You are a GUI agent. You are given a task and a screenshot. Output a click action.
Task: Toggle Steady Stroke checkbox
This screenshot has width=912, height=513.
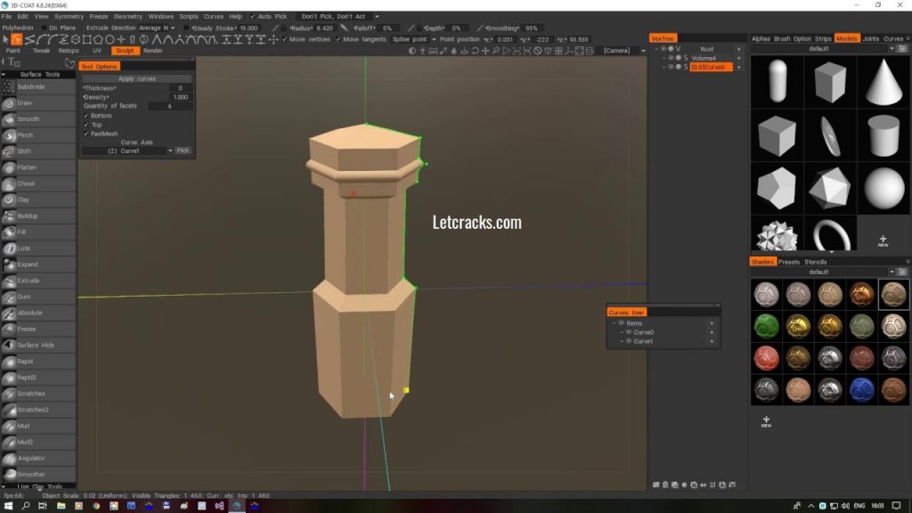pos(186,28)
